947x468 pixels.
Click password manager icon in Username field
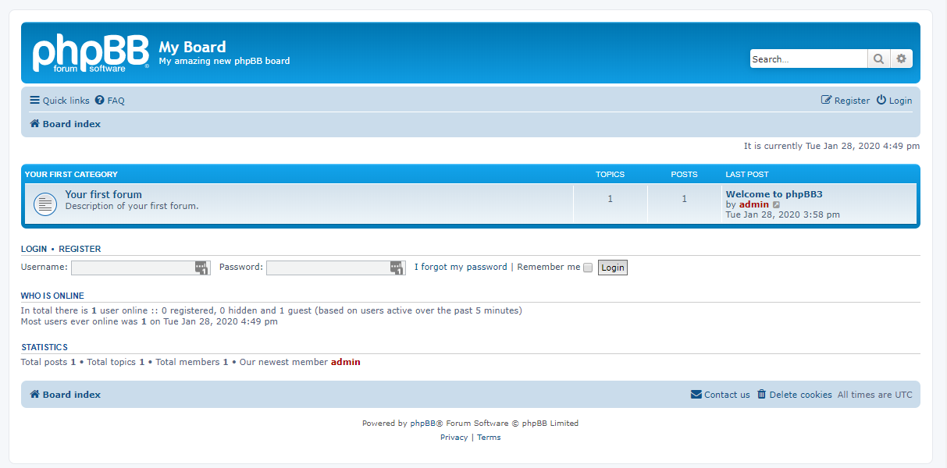point(202,268)
